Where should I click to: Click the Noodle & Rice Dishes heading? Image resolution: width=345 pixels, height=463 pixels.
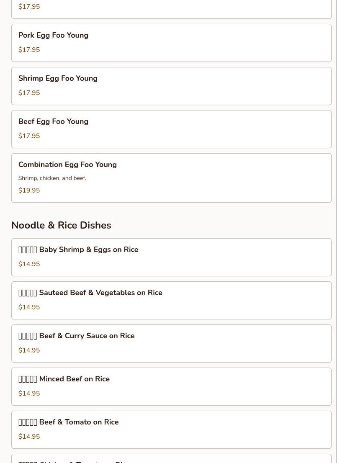coord(61,225)
